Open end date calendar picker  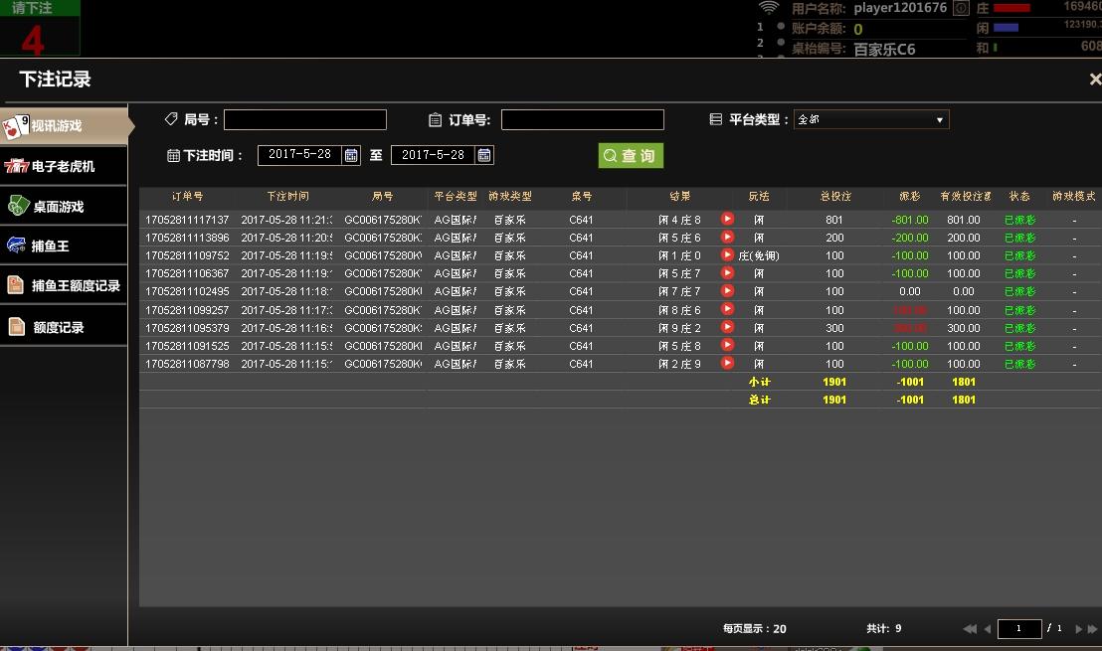click(x=484, y=155)
